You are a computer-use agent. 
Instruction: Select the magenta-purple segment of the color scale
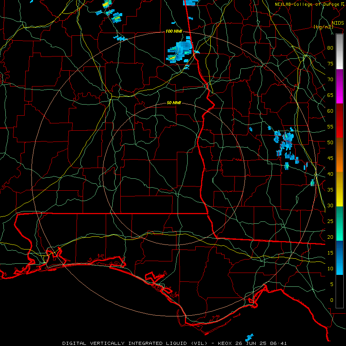coord(339,86)
